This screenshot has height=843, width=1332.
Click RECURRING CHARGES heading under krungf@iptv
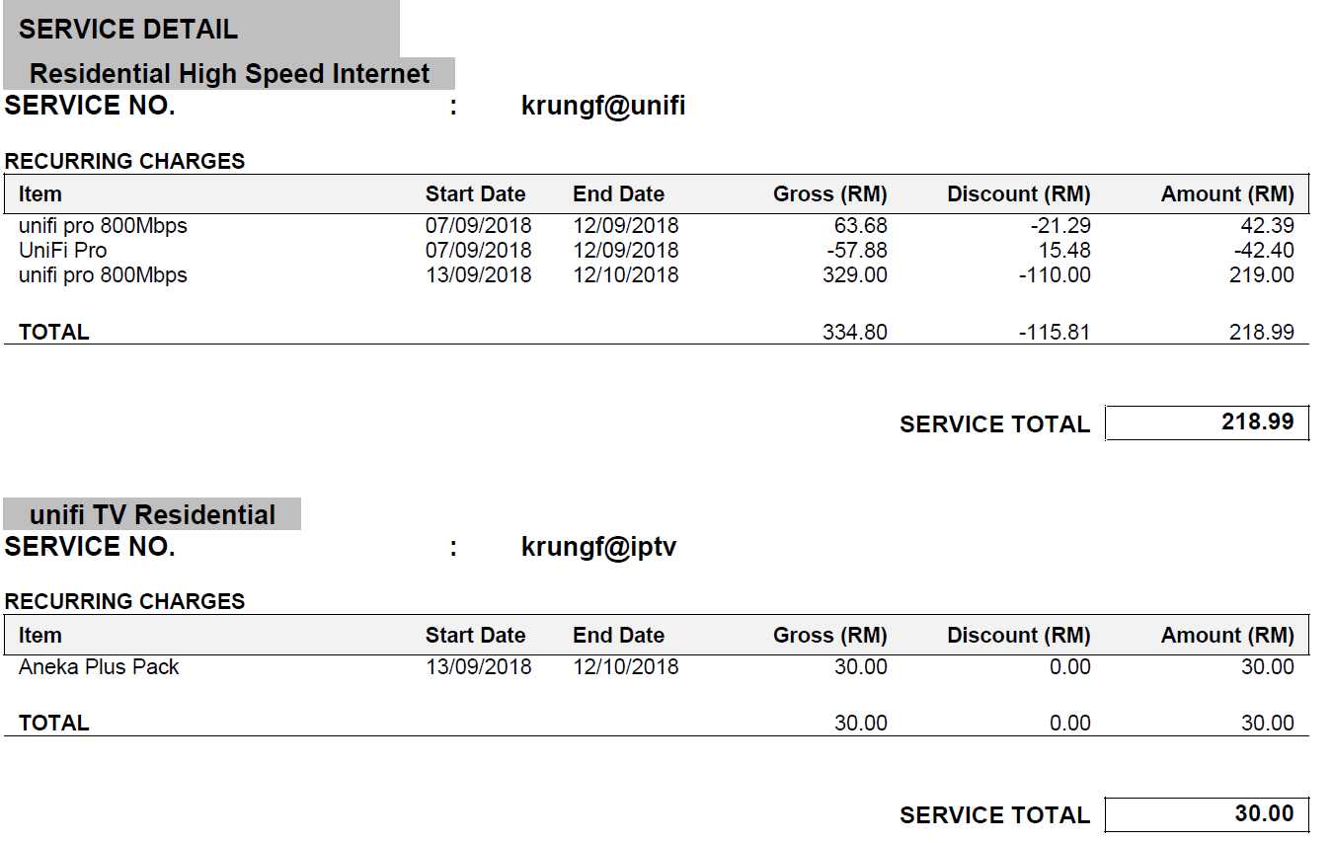tap(124, 601)
